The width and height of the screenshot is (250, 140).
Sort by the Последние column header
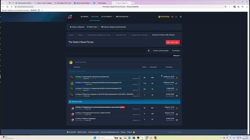tap(169, 67)
